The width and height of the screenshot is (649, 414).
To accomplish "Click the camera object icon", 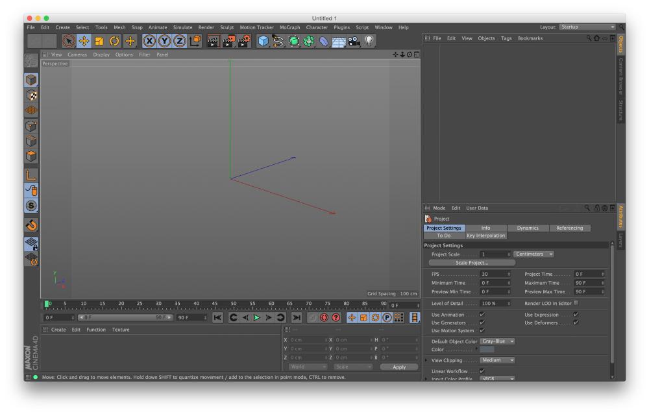I will point(354,40).
